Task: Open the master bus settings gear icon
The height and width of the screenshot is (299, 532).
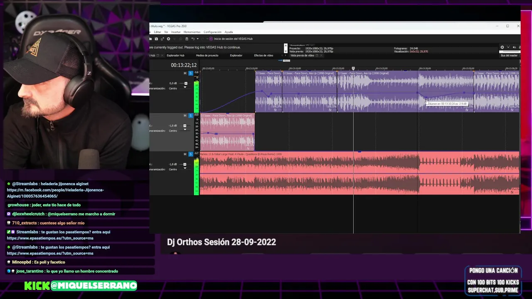Action: [x=502, y=47]
